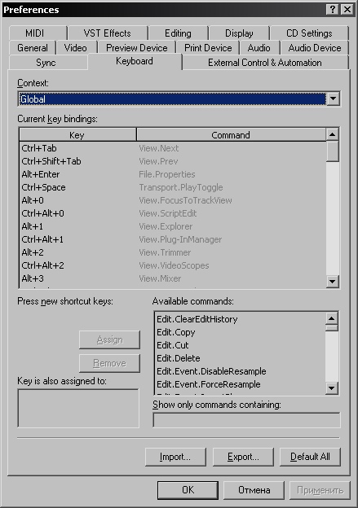Image resolution: width=358 pixels, height=508 pixels.
Task: Open the Context dropdown arrow
Action: [x=333, y=99]
